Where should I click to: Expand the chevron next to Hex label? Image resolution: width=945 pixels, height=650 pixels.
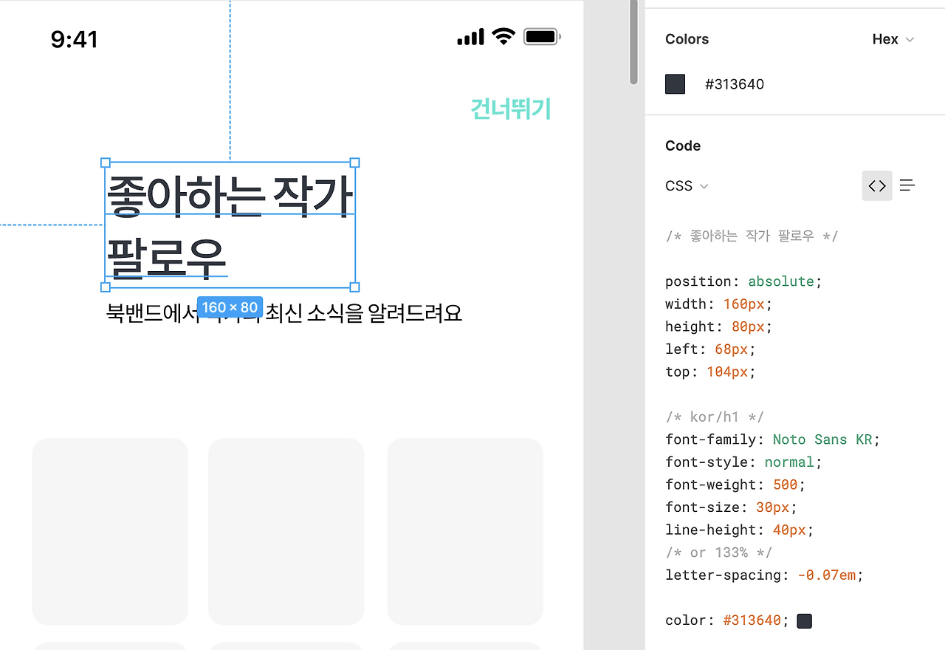(x=910, y=40)
